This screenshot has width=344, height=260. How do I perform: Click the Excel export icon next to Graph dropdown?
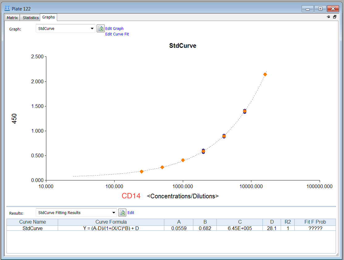(100, 28)
